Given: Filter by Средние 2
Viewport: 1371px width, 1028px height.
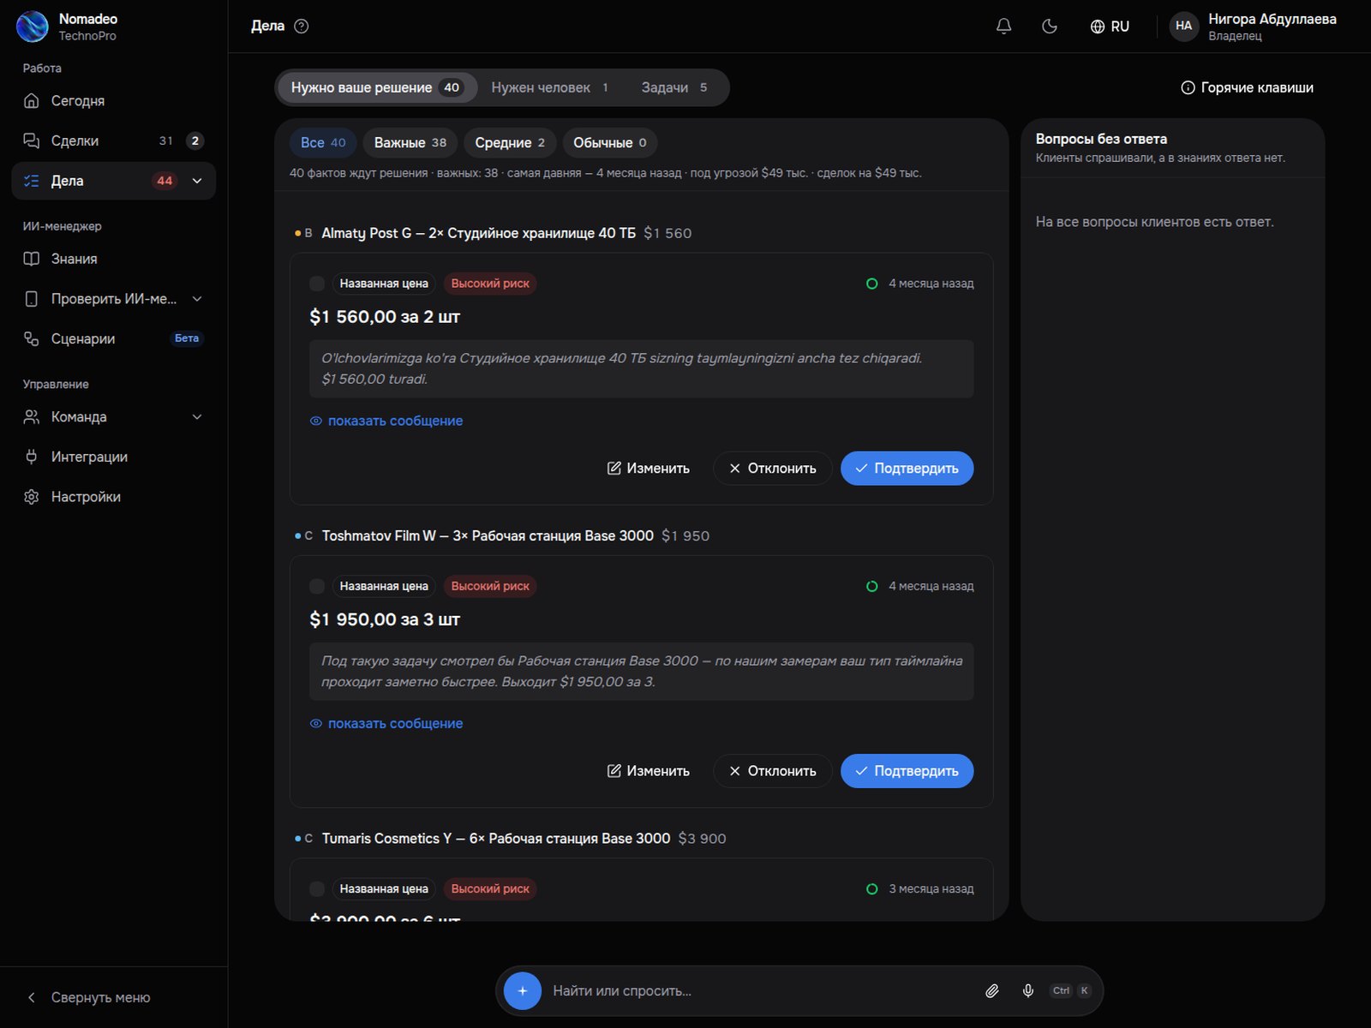Looking at the screenshot, I should pyautogui.click(x=510, y=143).
